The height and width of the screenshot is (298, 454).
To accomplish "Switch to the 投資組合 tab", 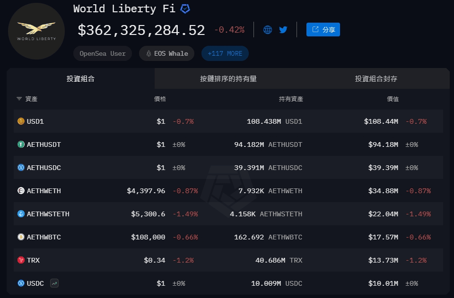I will [80, 79].
